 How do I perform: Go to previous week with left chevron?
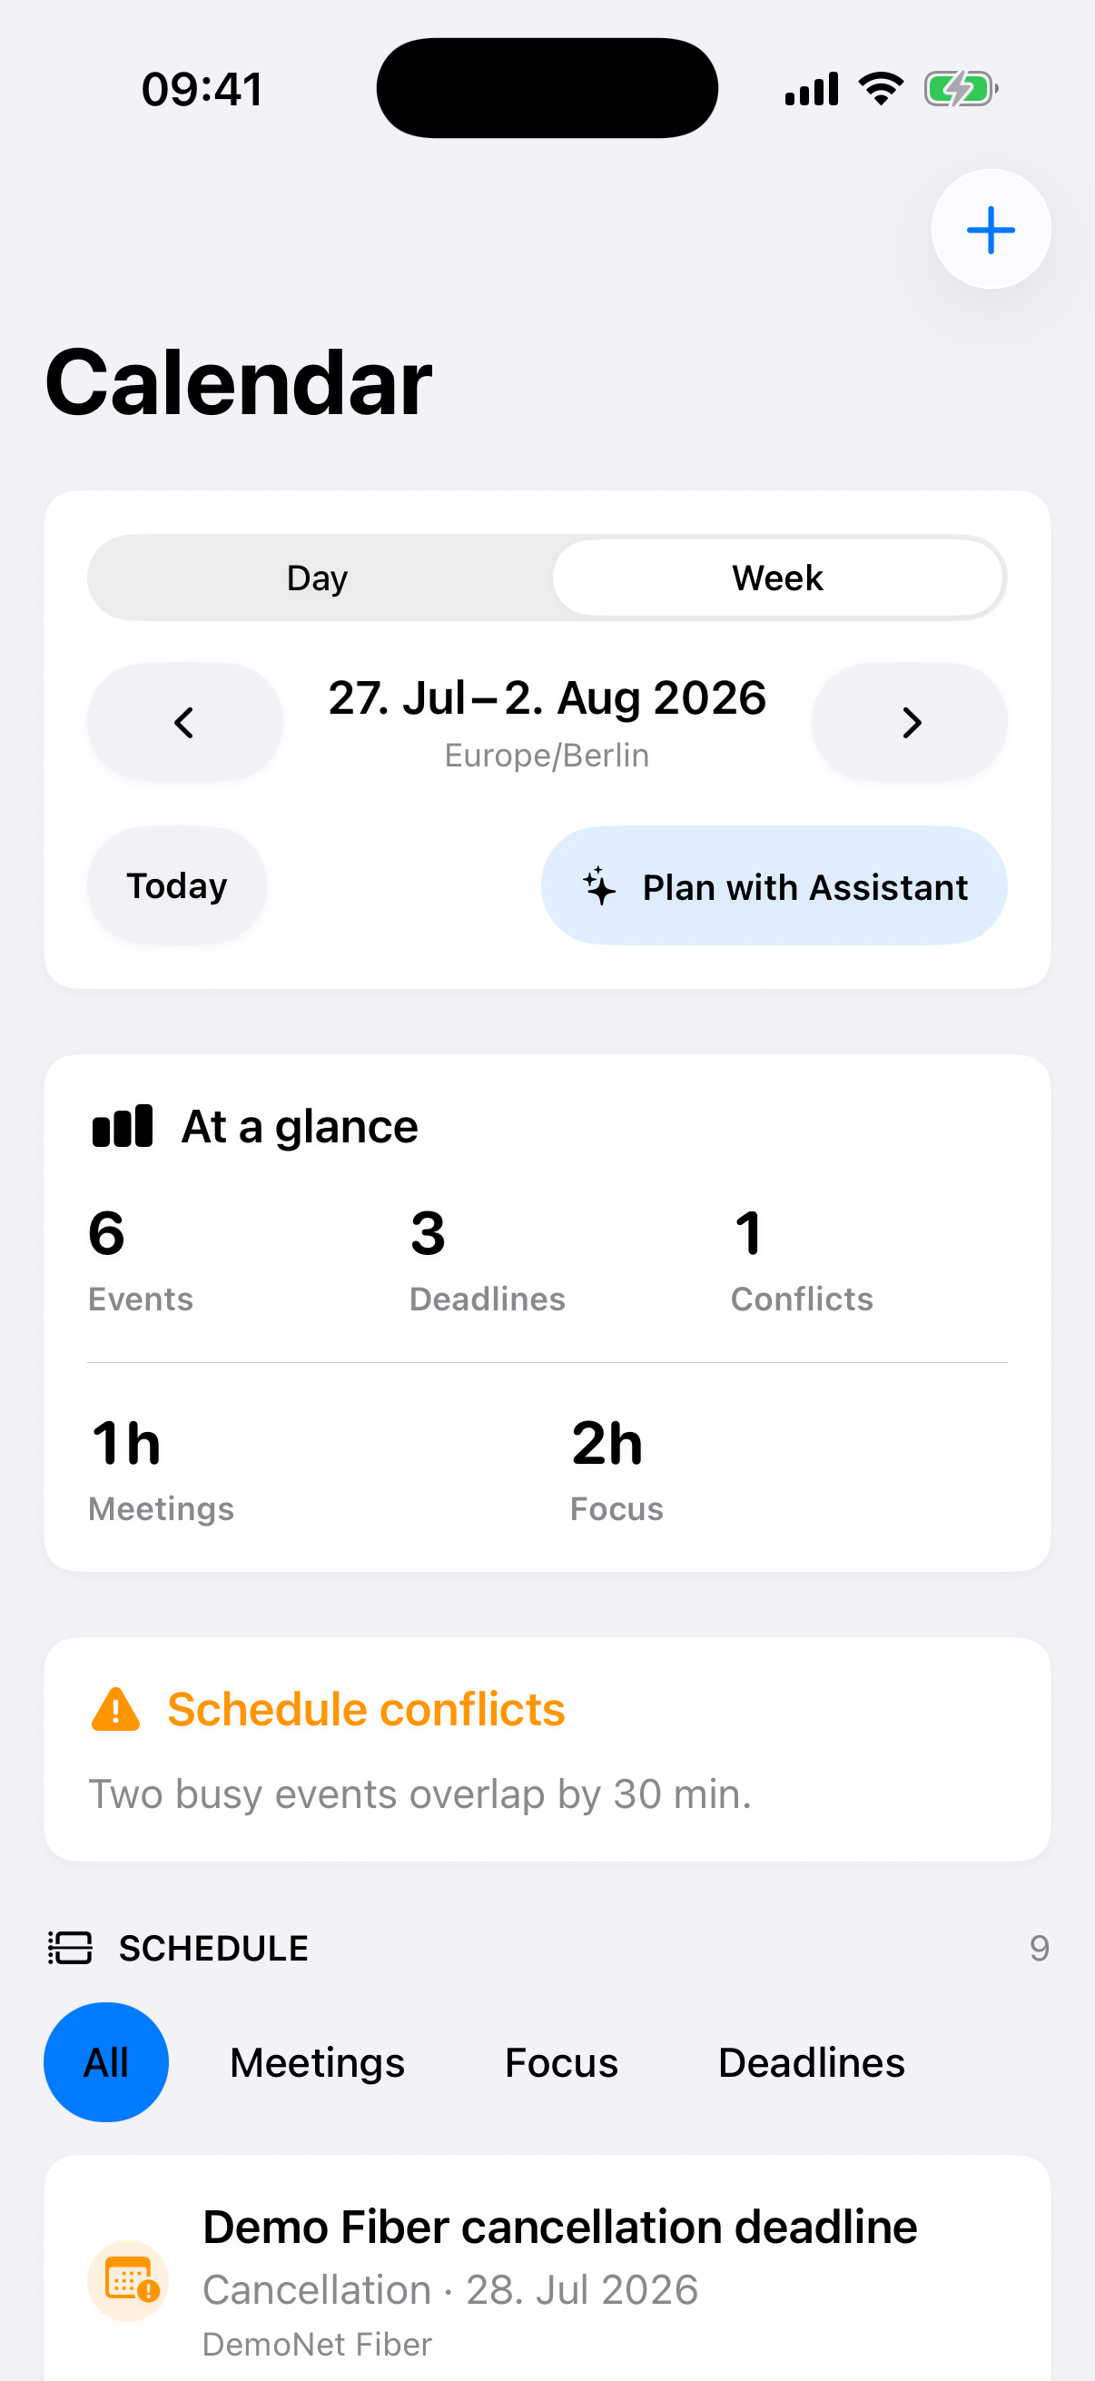(x=185, y=722)
